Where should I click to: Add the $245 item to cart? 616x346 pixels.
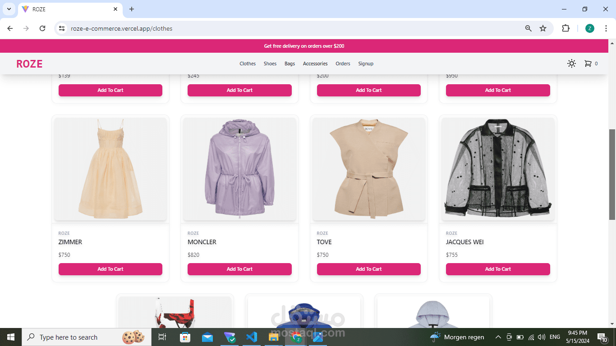(x=239, y=90)
